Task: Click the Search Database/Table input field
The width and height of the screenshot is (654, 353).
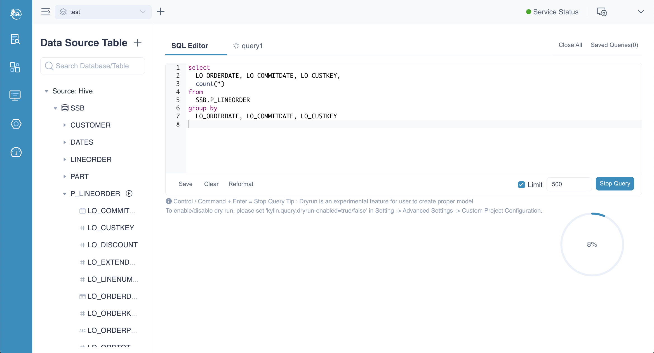Action: coord(92,66)
